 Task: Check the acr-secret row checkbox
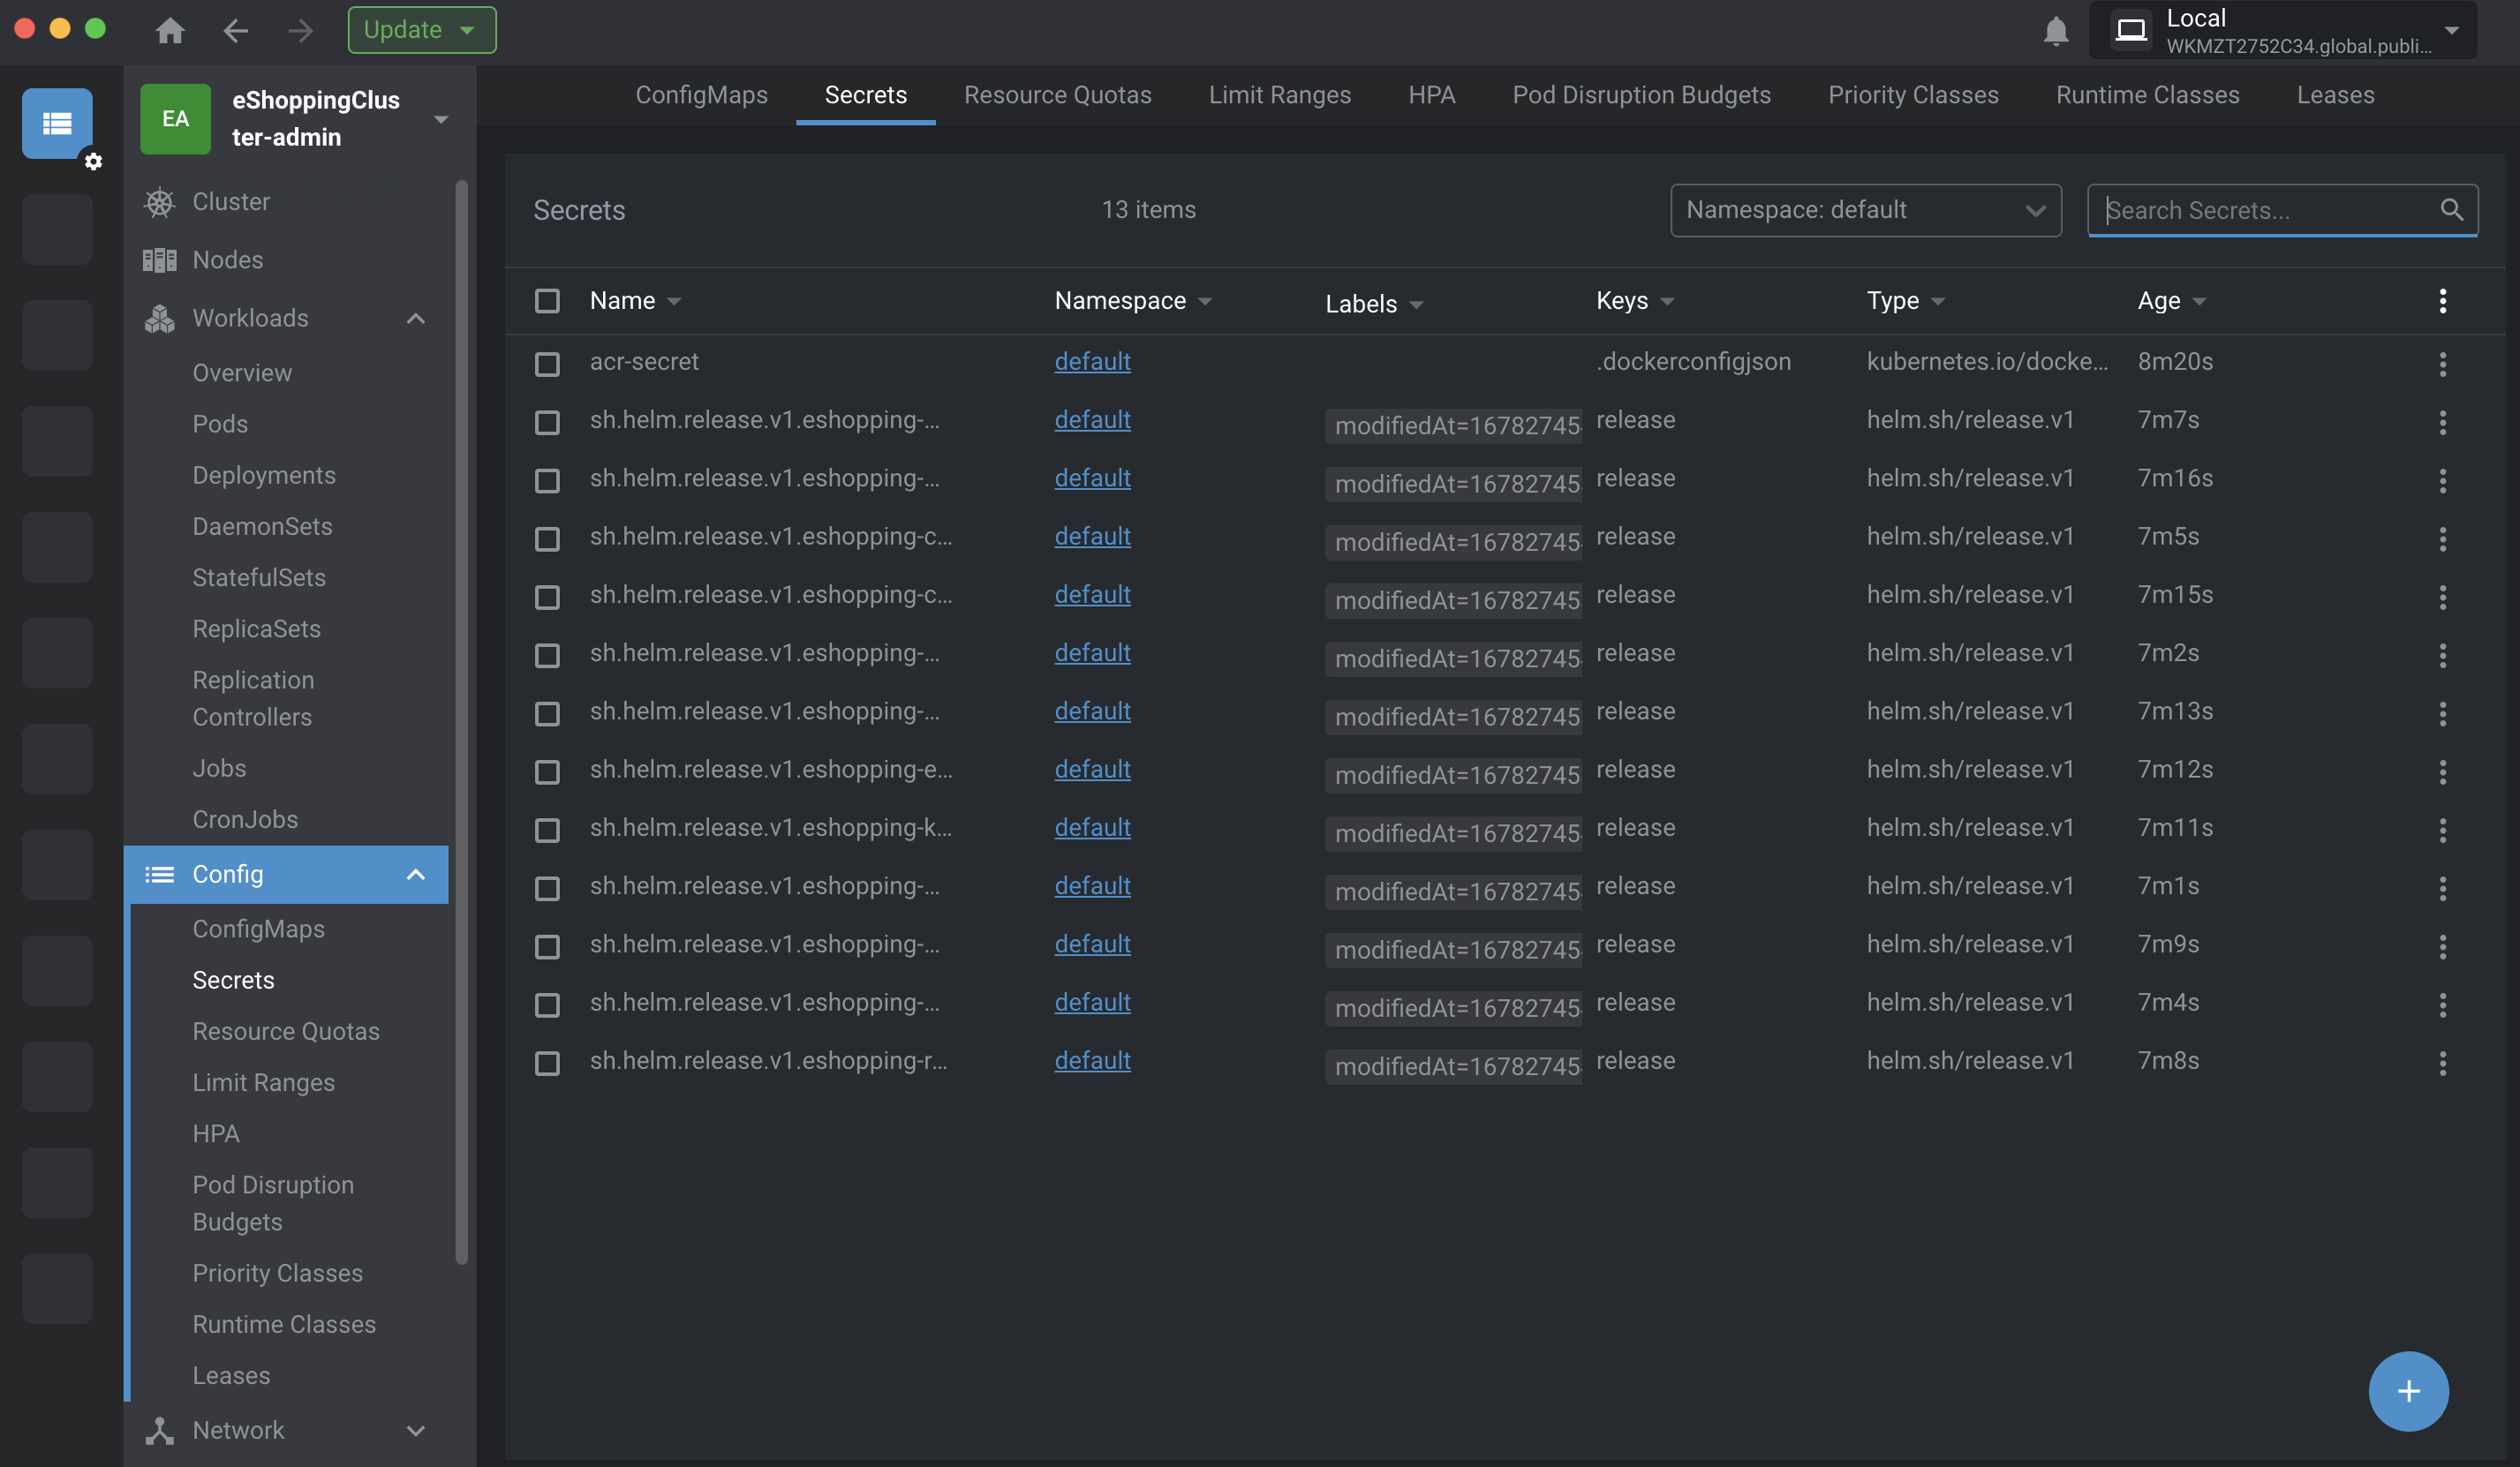(x=547, y=364)
